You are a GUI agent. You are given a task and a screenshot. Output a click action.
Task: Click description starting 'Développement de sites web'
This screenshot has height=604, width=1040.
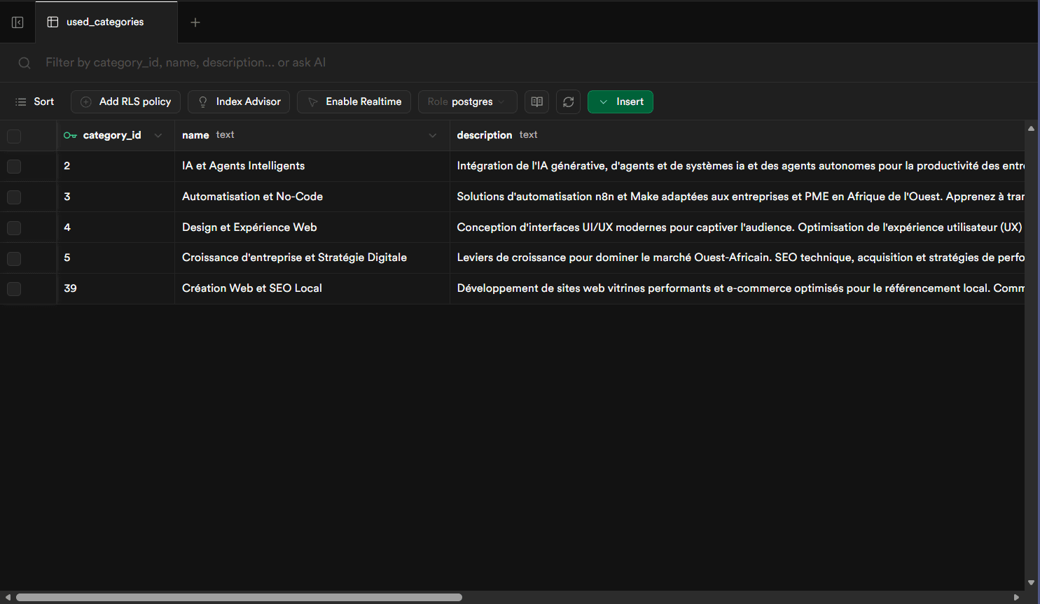point(737,288)
